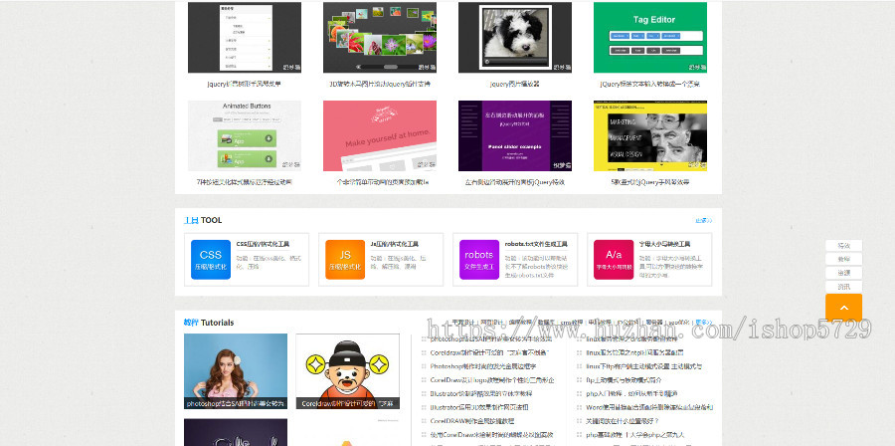The image size is (895, 446).
Task: Open the php基础教程 article link
Action: coord(634,435)
